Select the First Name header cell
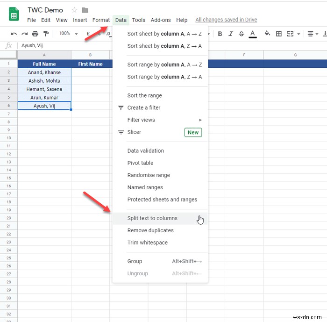 90,64
